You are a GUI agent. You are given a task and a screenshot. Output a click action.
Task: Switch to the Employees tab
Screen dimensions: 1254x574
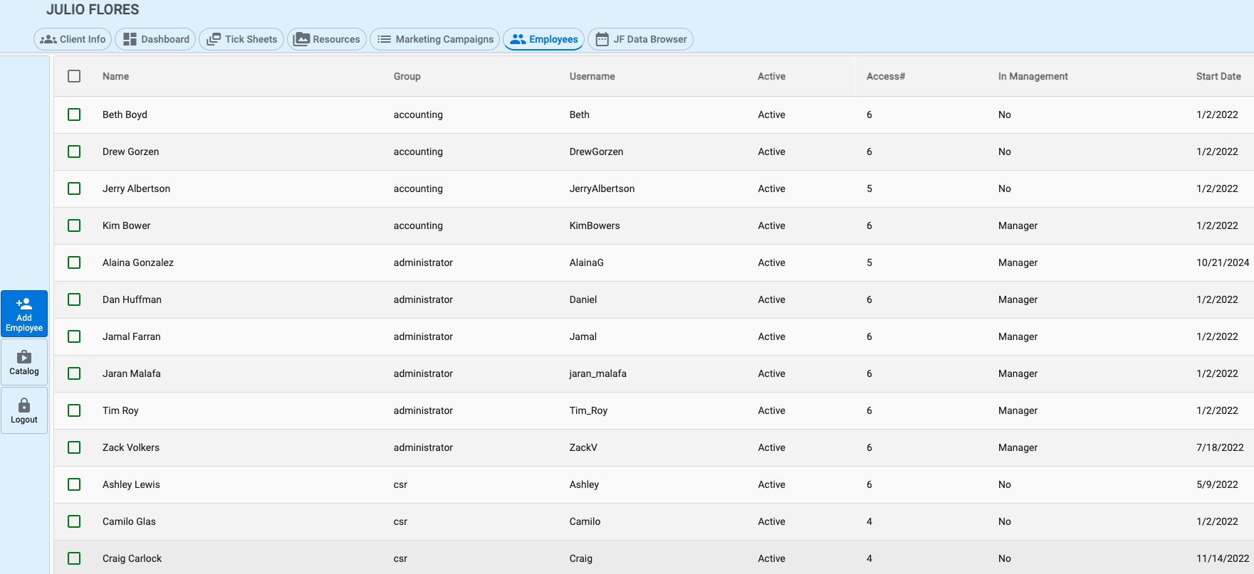click(x=544, y=39)
